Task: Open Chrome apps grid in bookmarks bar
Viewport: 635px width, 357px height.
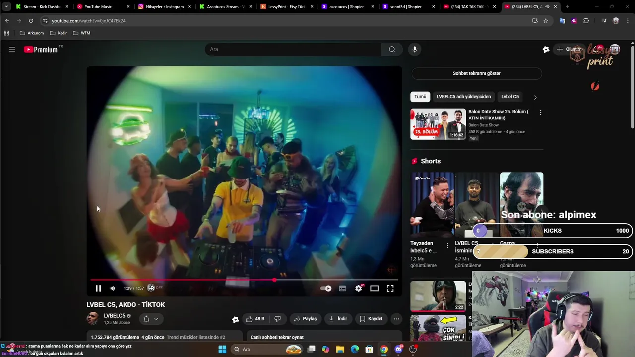Action: tap(6, 33)
